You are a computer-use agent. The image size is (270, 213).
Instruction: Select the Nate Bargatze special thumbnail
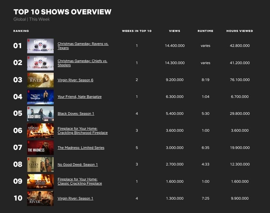40,97
